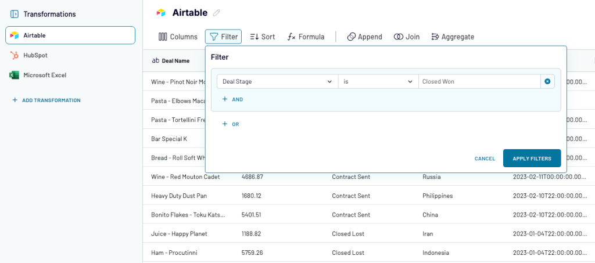Viewport: 595px width, 263px height.
Task: Open the Sort tool
Action: 263,37
